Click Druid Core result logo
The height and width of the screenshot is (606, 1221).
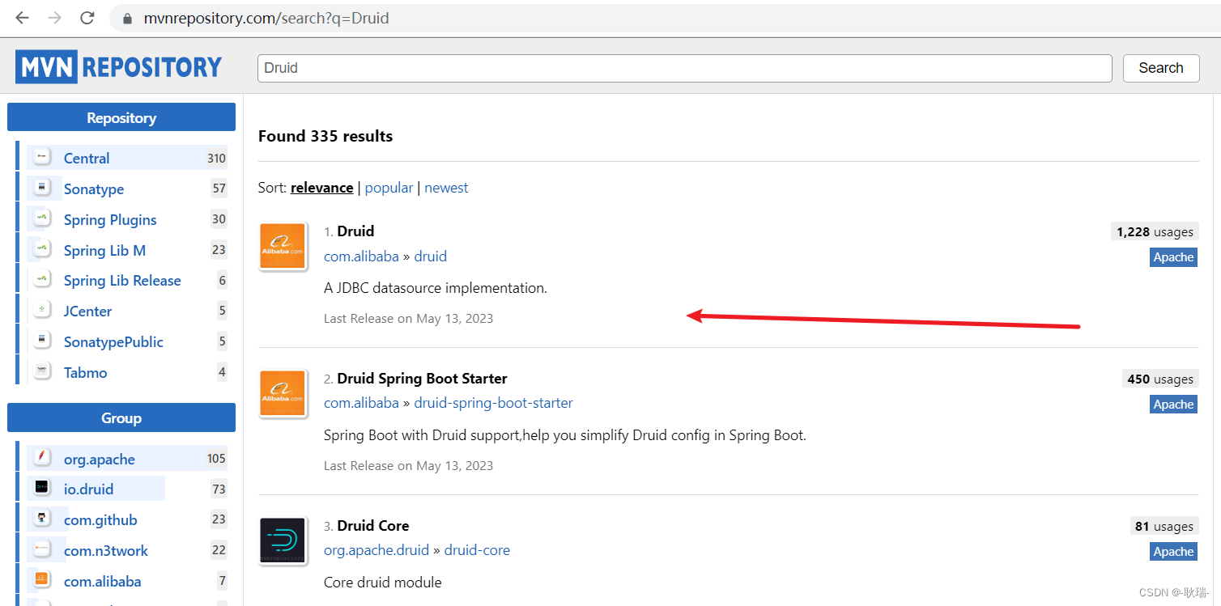click(x=283, y=540)
